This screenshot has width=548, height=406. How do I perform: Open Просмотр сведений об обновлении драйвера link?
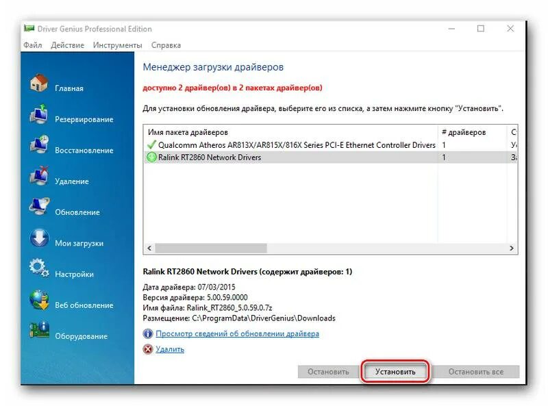[237, 333]
